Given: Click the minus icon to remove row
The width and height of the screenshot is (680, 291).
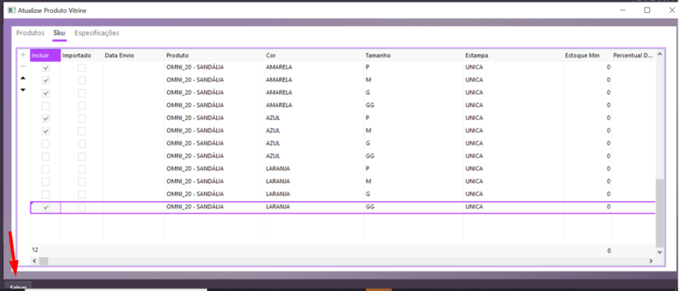Looking at the screenshot, I should (23, 66).
